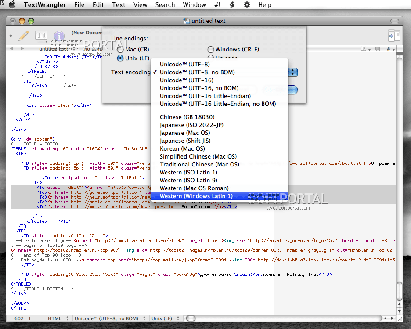Choose Western (Windows Latin 1) encoding
The image size is (411, 329).
pos(196,196)
